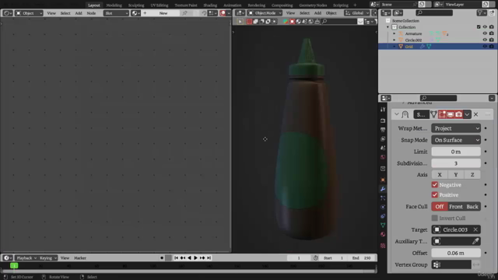Toggle the Z axis button
Image resolution: width=498 pixels, height=280 pixels.
click(x=472, y=174)
